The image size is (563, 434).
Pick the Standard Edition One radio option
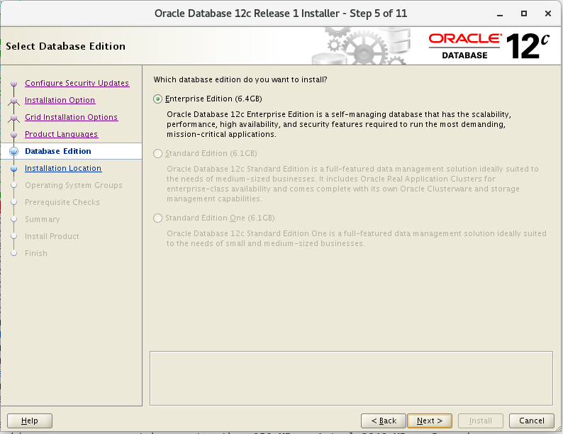pos(157,218)
